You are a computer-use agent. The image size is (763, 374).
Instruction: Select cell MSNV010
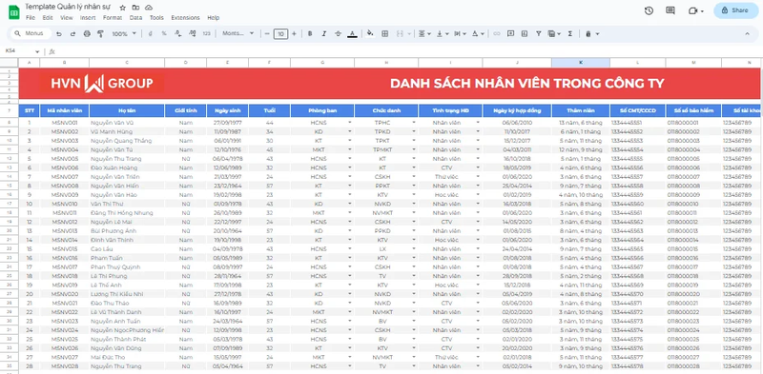point(64,204)
